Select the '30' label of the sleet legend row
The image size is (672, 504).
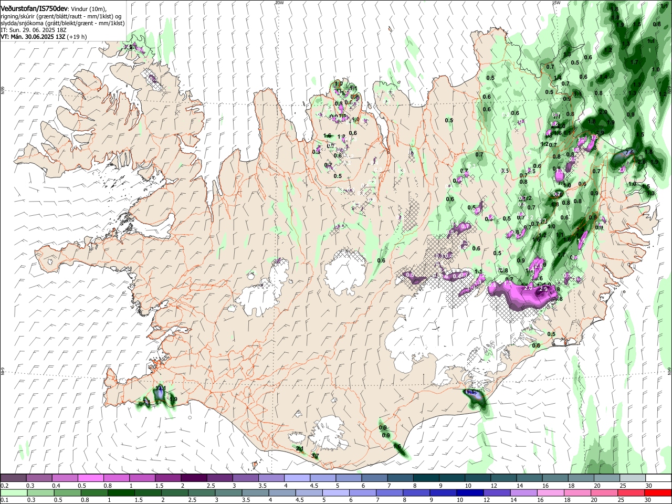click(x=649, y=486)
